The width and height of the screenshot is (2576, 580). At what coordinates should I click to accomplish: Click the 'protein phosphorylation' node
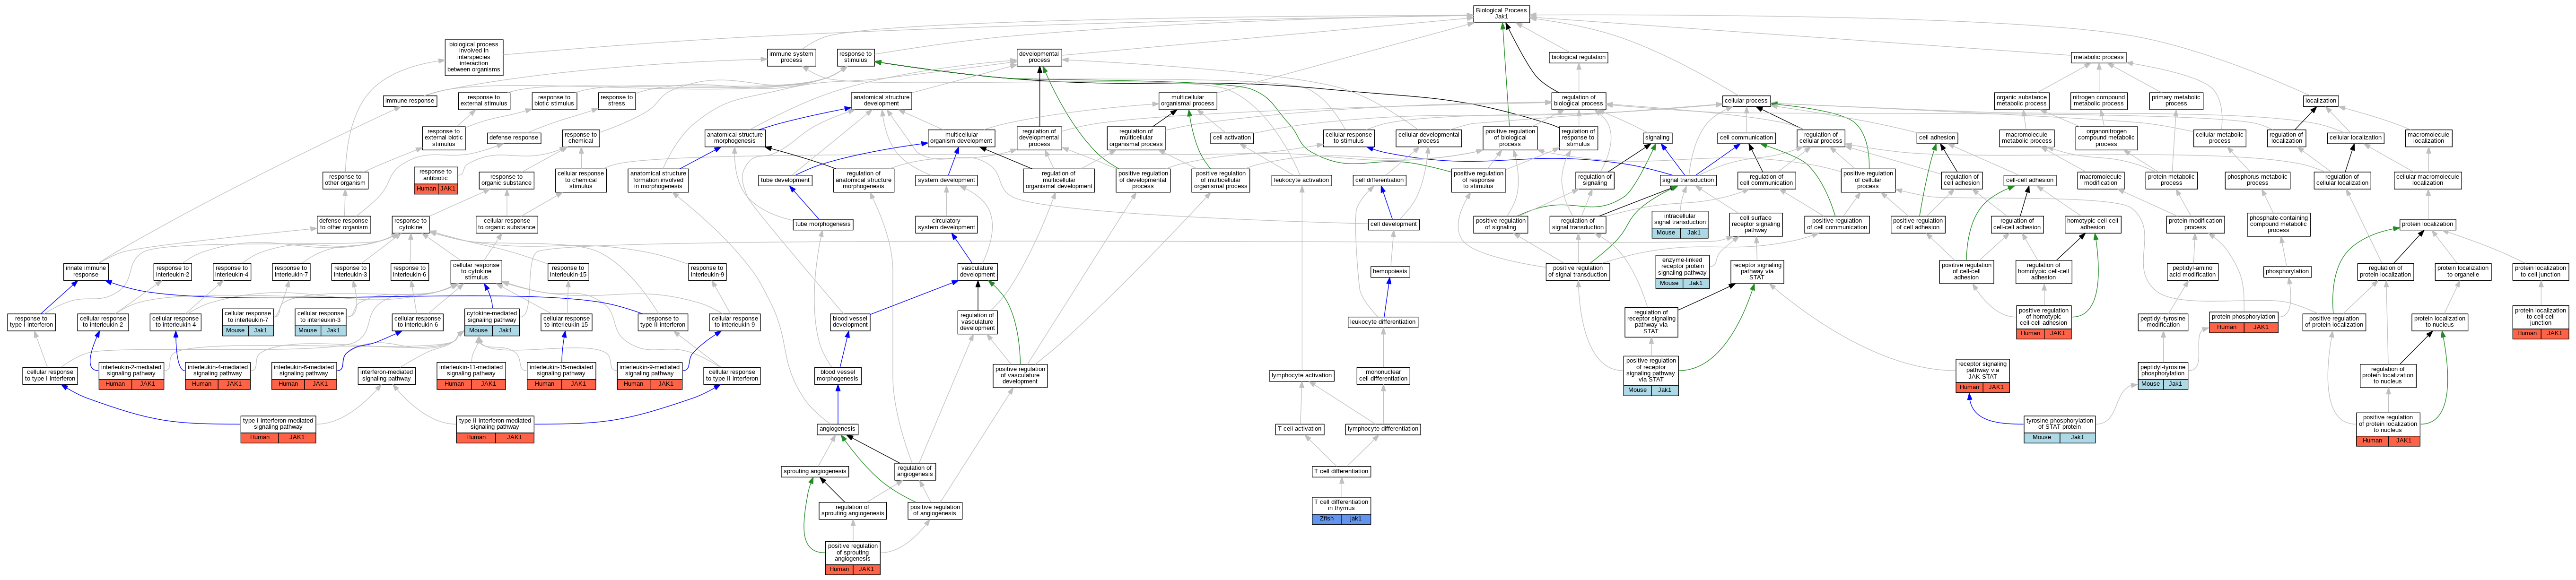click(x=2243, y=322)
